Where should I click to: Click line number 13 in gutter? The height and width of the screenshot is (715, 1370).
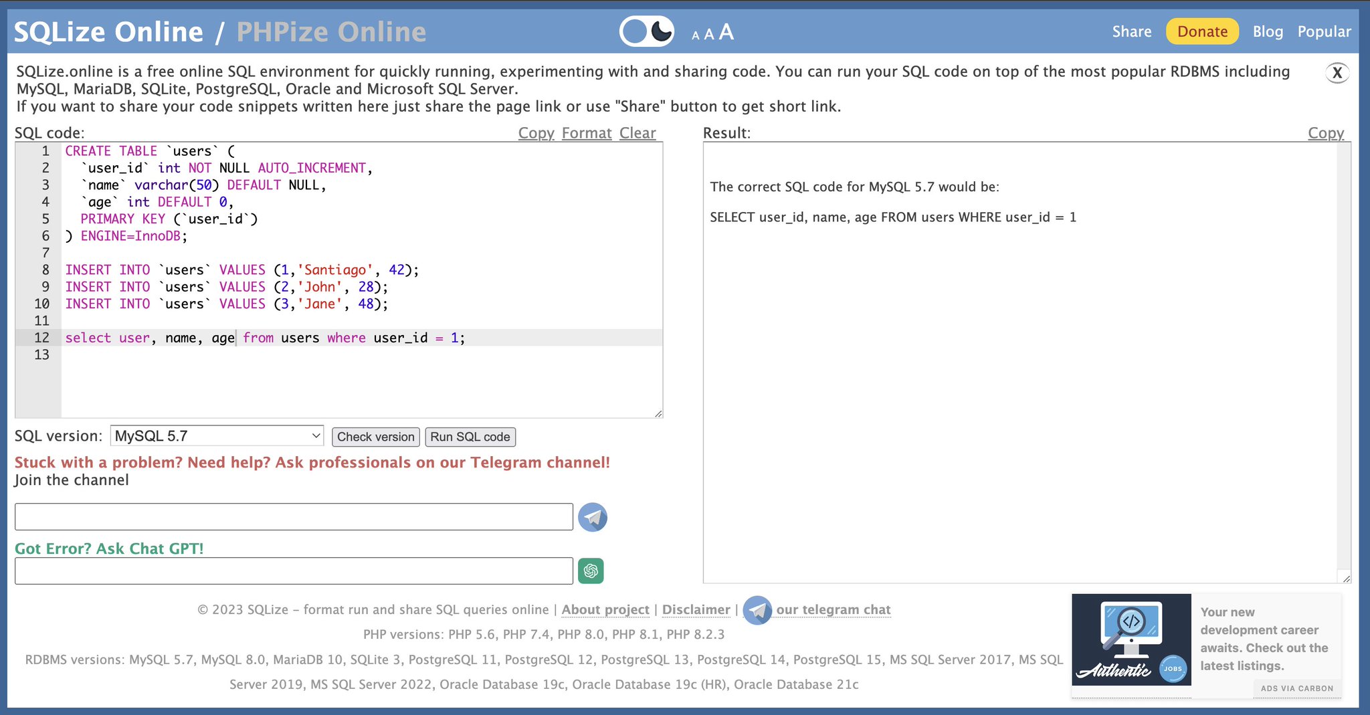coord(41,355)
